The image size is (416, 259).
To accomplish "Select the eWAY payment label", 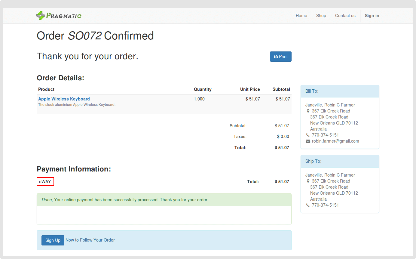I will tap(45, 182).
